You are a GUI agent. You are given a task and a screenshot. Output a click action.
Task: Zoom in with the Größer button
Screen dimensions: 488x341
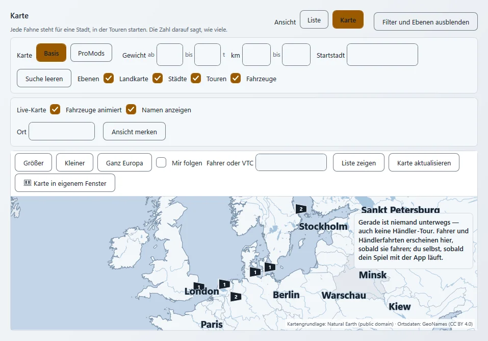(33, 162)
